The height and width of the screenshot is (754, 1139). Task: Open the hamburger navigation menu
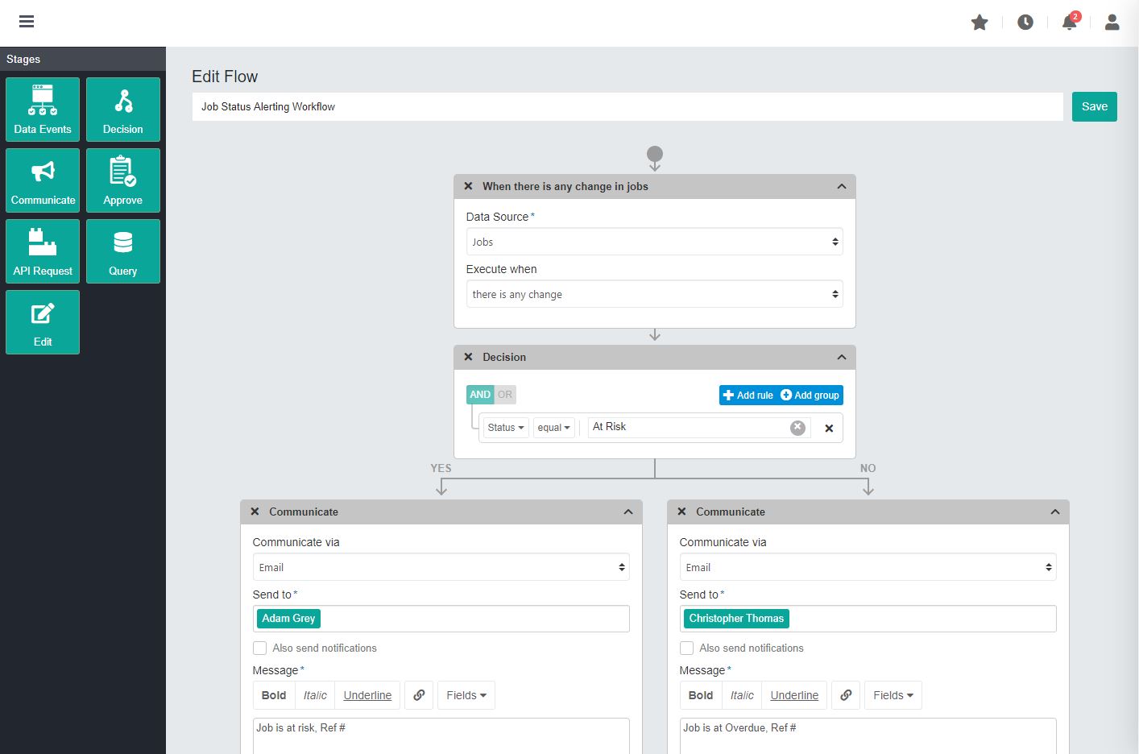tap(27, 22)
